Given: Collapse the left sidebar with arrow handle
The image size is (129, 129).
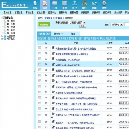Looking at the screenshot, I should click(35, 72).
